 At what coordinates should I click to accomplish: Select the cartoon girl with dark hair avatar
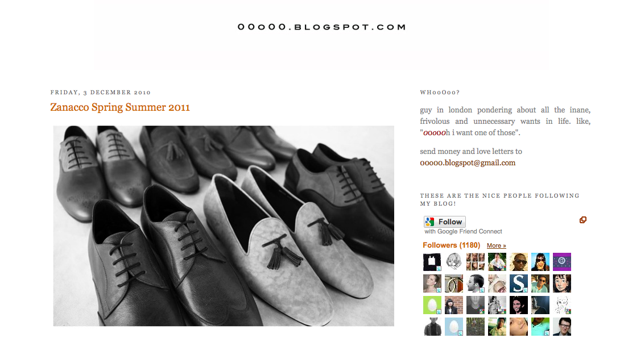click(562, 283)
